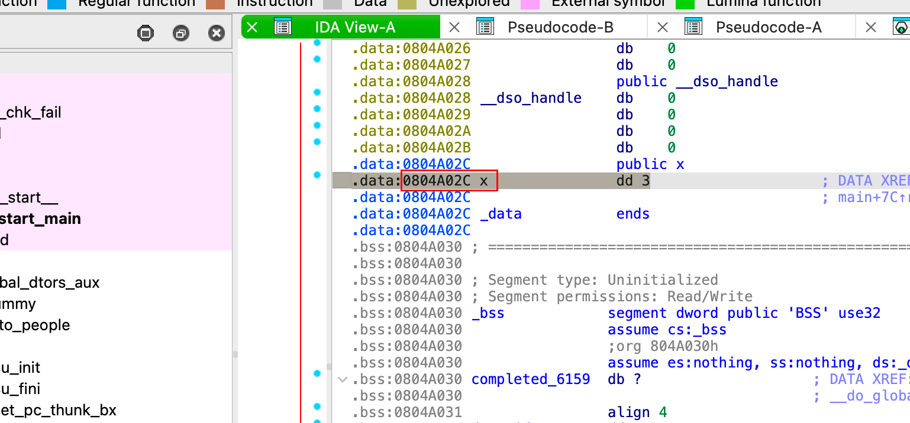Click the left panel's fullscreen round button
910x423 pixels.
pos(146,33)
